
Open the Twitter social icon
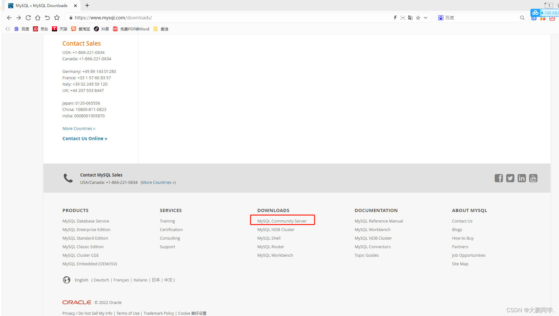[510, 178]
